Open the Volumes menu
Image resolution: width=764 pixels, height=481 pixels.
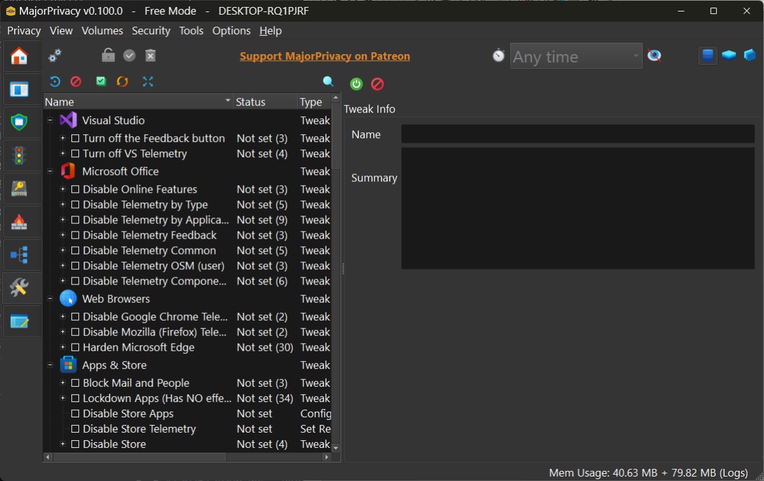point(102,31)
